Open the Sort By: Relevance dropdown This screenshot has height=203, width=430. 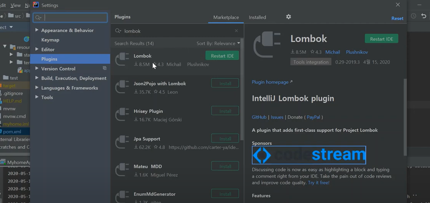[x=218, y=43]
